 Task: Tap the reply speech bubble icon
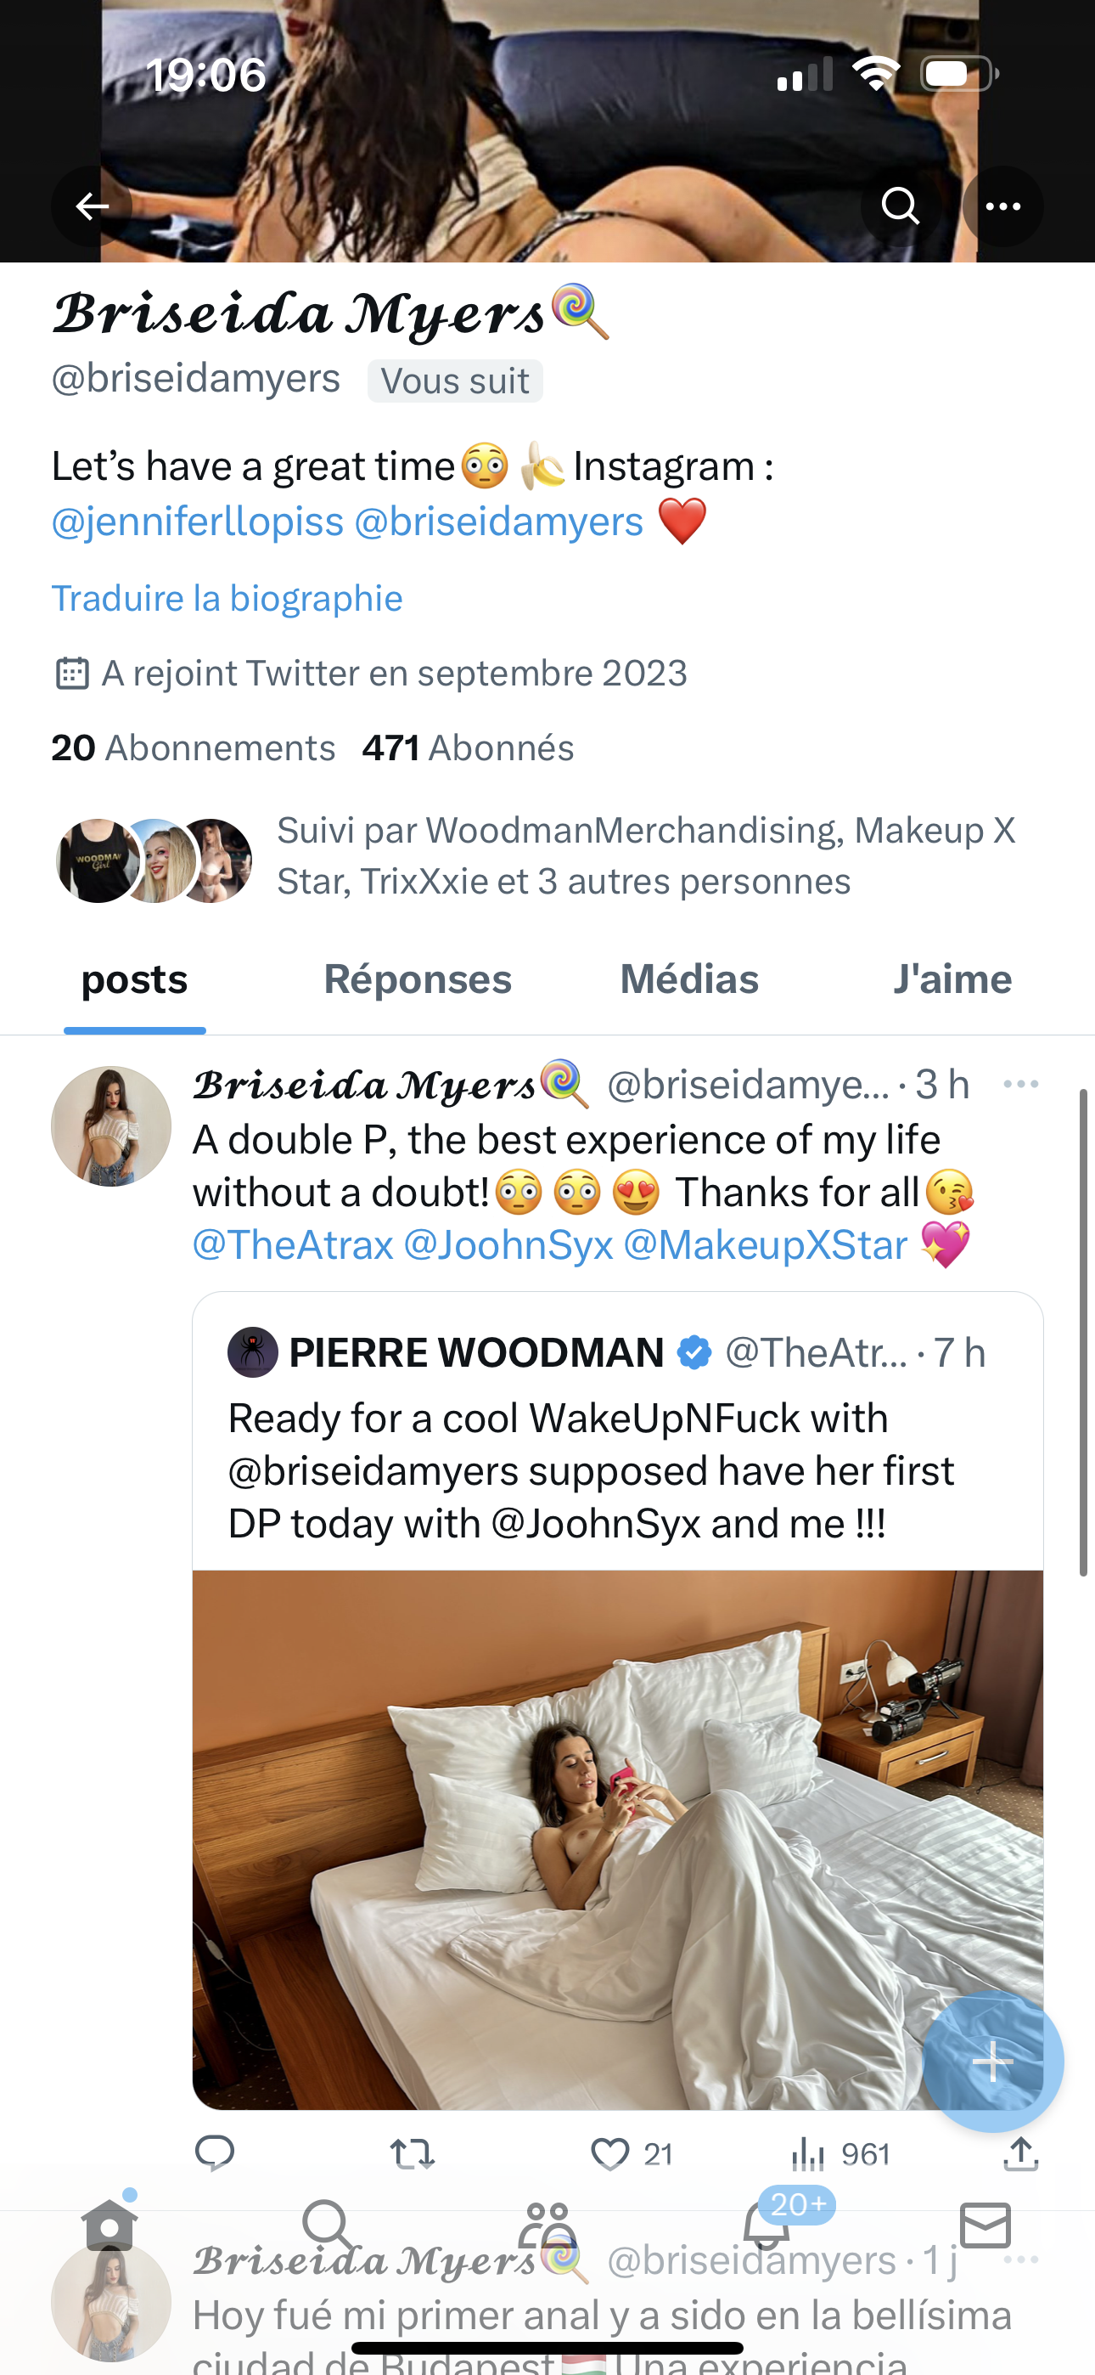point(215,2154)
